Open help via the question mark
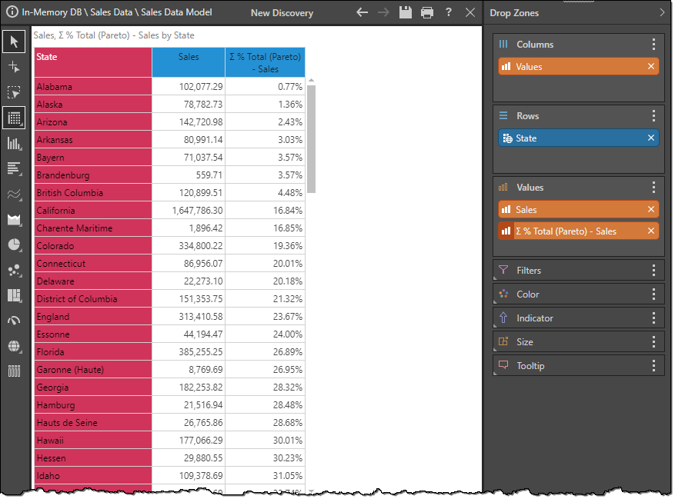675x499 pixels. (x=449, y=13)
